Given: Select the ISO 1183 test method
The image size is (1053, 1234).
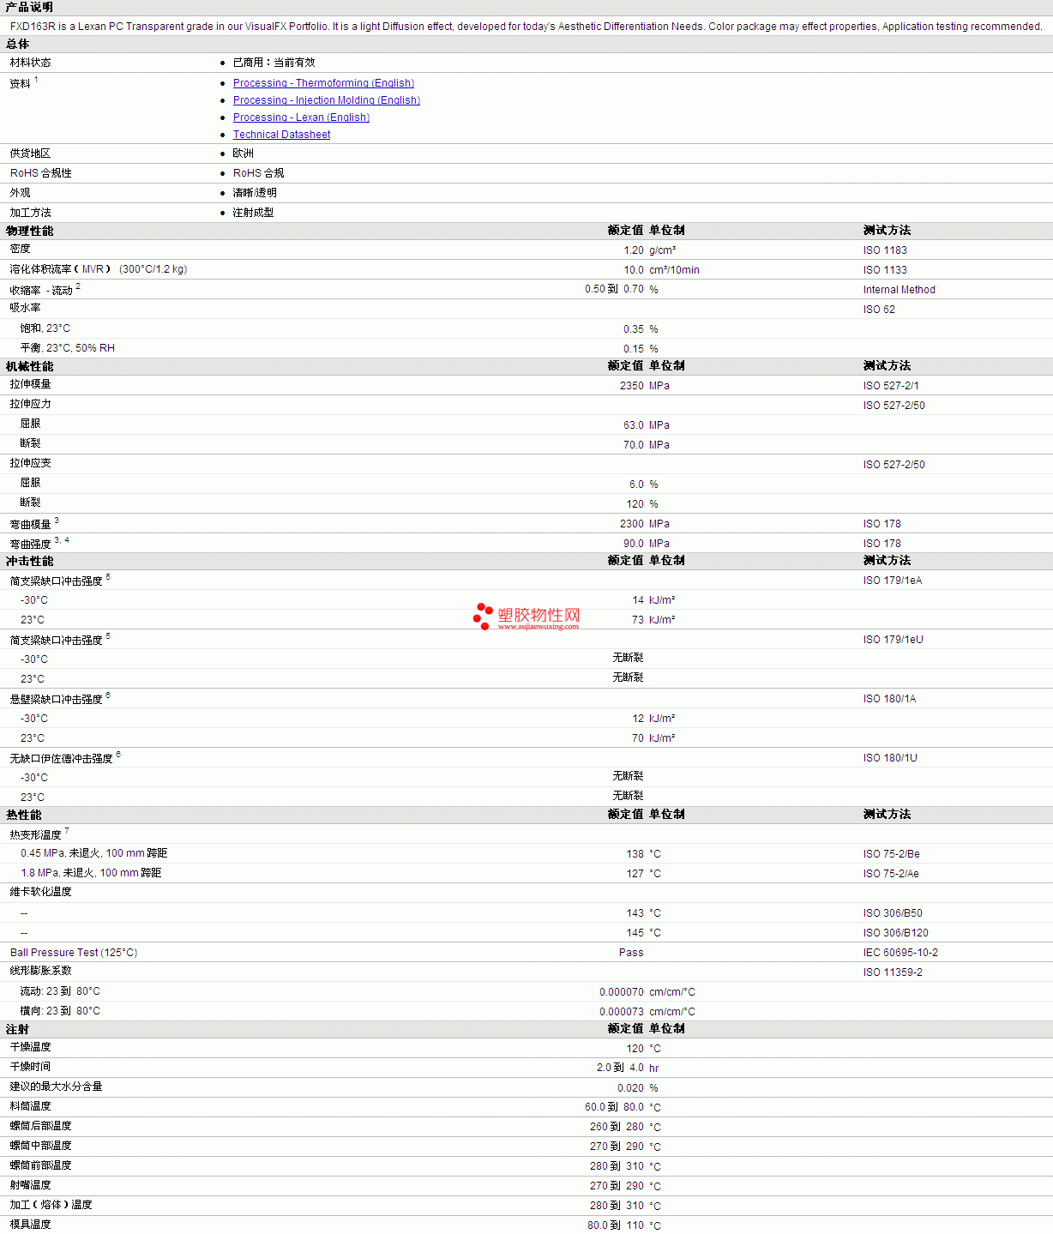Looking at the screenshot, I should click(885, 250).
